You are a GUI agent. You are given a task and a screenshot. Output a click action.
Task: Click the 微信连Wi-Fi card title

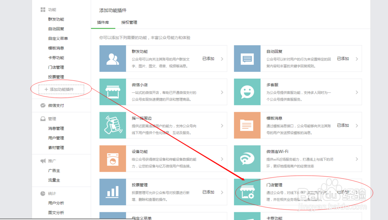click(x=277, y=152)
